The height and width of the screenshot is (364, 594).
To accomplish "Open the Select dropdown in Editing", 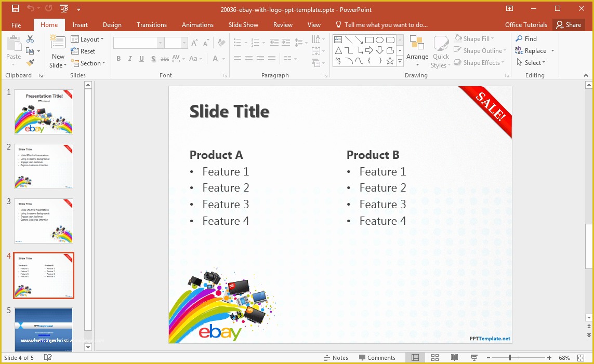I will pos(531,63).
